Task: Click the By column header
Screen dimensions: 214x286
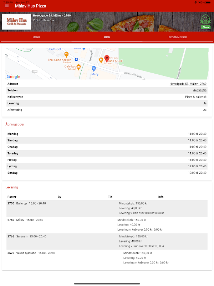Action: tap(59, 197)
